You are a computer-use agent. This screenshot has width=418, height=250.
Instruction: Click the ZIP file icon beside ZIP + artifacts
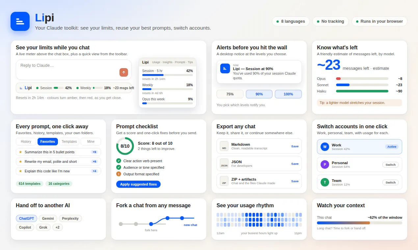(x=224, y=181)
